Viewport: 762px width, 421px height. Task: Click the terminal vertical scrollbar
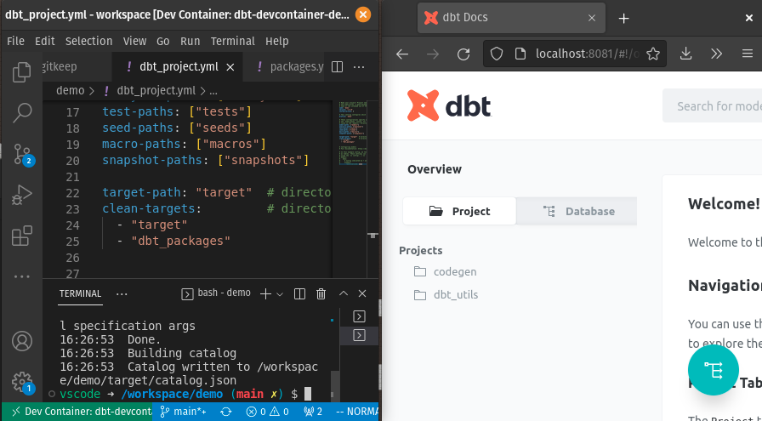(333, 384)
